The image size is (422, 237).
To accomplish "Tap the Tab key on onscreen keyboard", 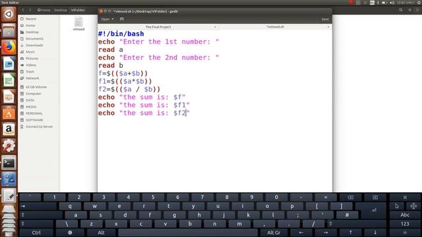I will click(38, 206).
